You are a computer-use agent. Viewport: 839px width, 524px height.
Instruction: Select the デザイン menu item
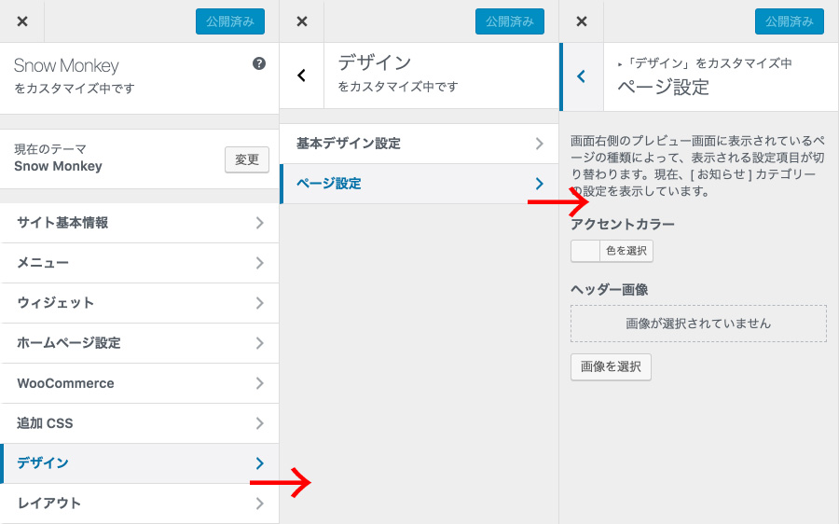(x=140, y=463)
